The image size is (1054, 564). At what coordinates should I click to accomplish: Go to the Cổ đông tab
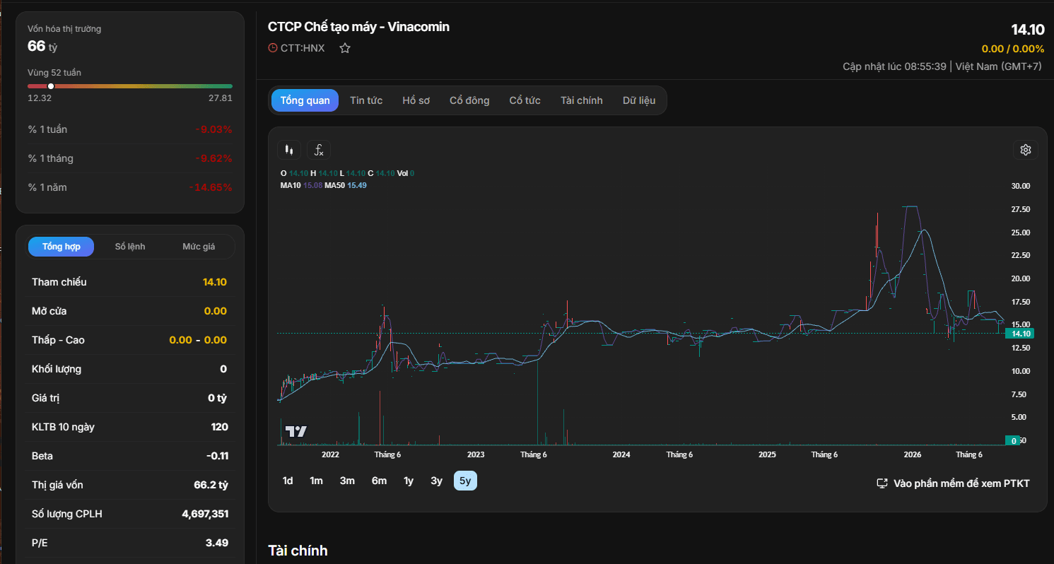tap(469, 100)
